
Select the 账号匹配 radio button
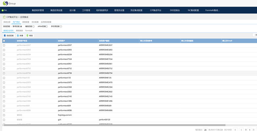pos(21,26)
